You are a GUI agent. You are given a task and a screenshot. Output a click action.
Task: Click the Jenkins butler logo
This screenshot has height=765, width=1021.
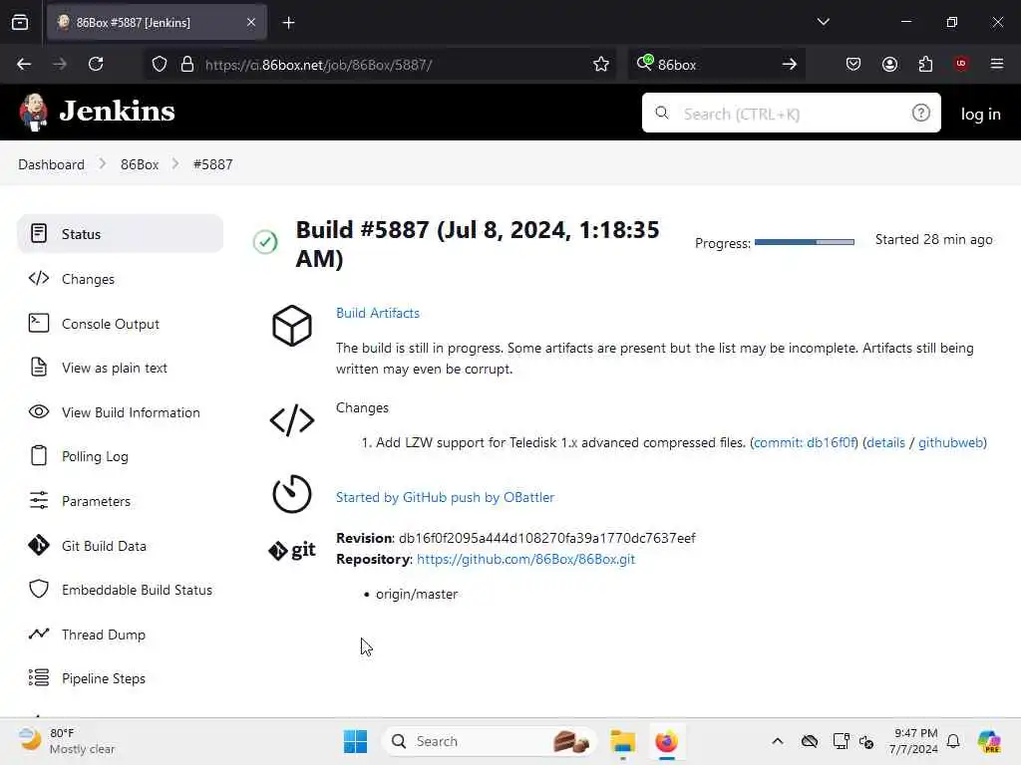pos(33,112)
